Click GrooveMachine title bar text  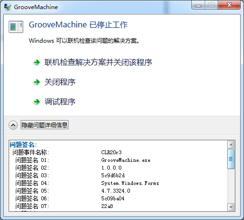point(36,7)
